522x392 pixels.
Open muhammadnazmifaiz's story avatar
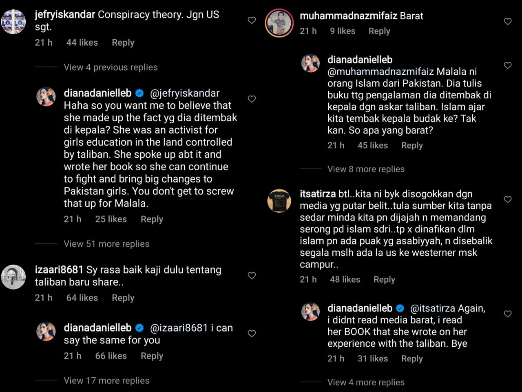[279, 23]
